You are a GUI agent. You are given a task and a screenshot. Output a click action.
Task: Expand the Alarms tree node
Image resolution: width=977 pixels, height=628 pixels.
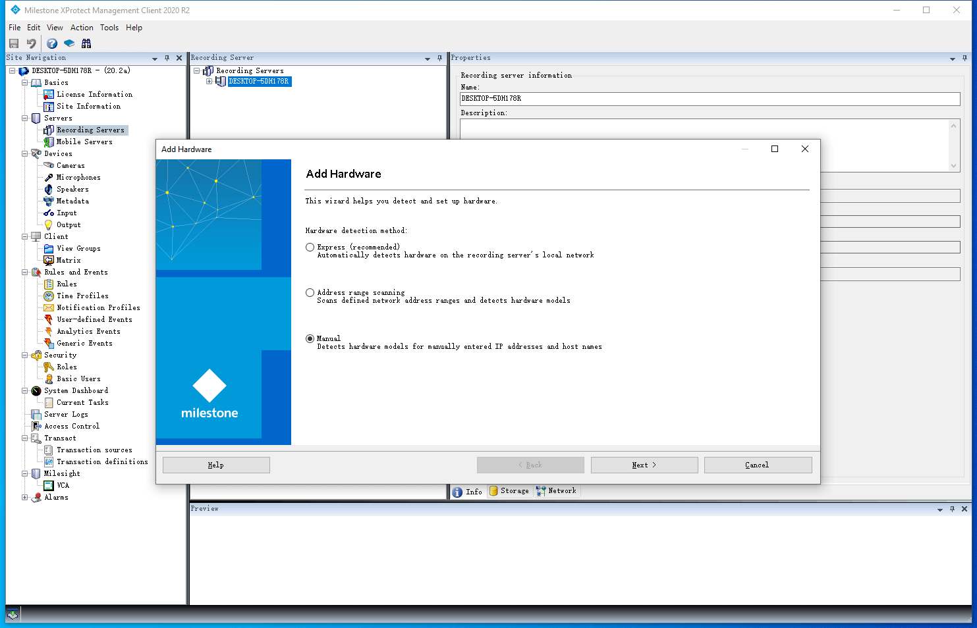25,498
